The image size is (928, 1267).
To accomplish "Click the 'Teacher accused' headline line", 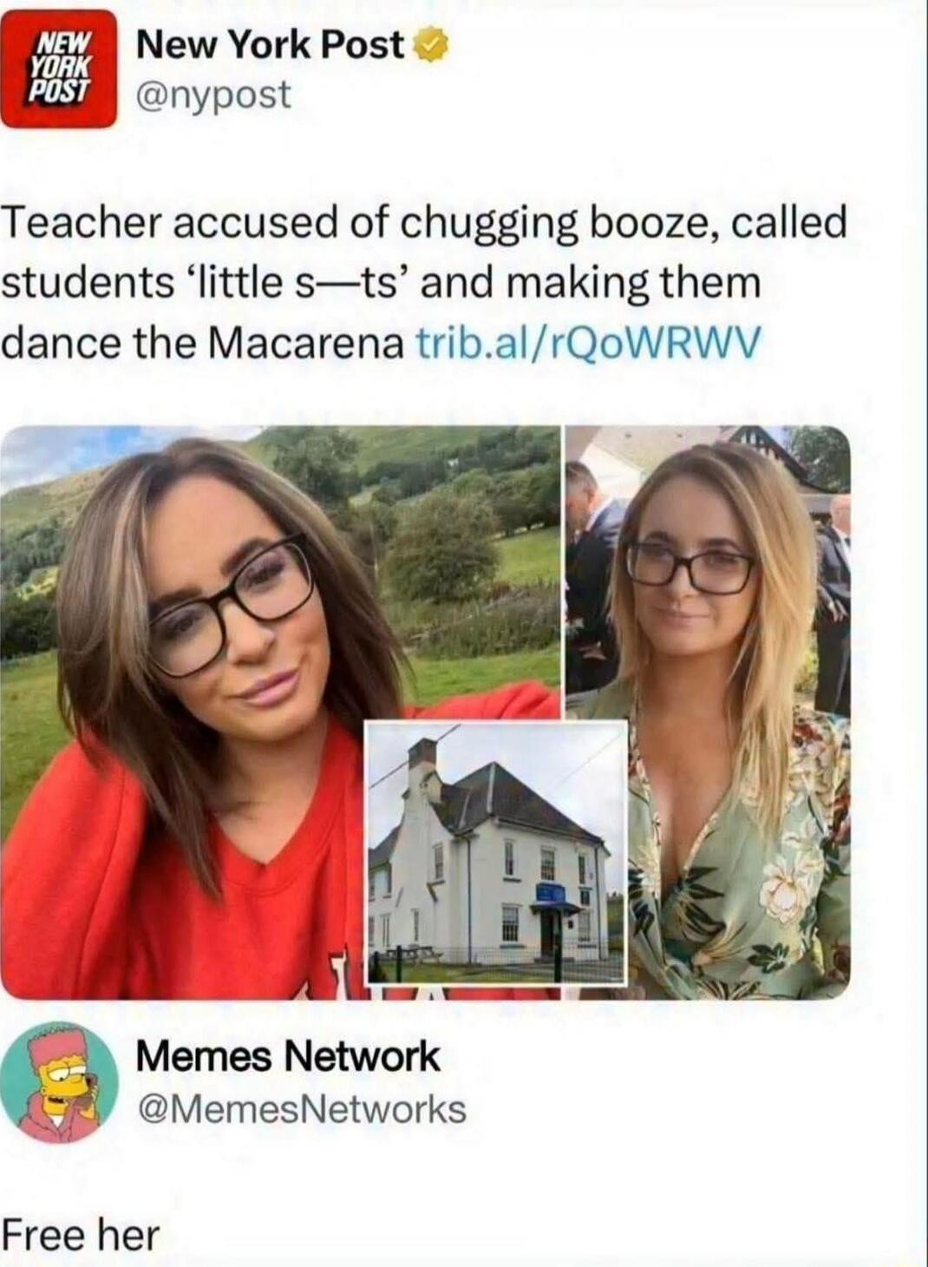I will 425,223.
